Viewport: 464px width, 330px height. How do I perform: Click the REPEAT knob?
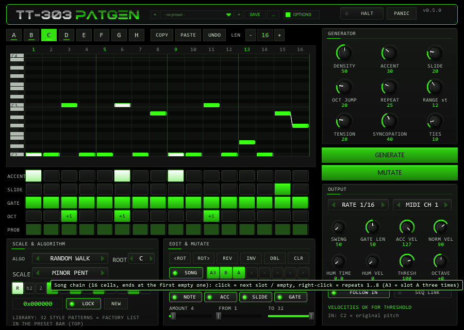point(389,87)
